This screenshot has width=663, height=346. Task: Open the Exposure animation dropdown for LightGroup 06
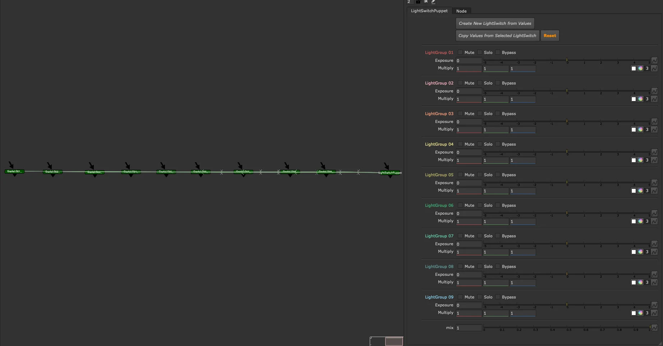pyautogui.click(x=655, y=213)
